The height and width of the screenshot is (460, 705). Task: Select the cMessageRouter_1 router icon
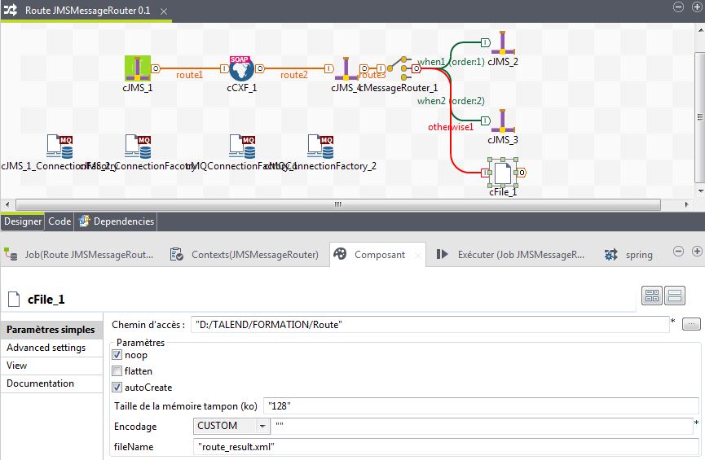pyautogui.click(x=399, y=68)
